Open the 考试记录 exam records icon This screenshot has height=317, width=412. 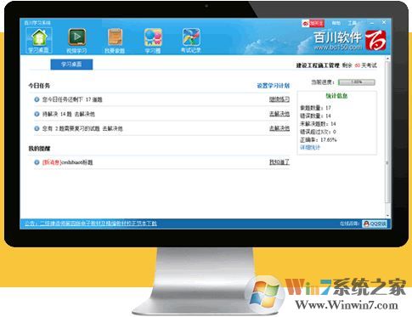[x=191, y=41]
